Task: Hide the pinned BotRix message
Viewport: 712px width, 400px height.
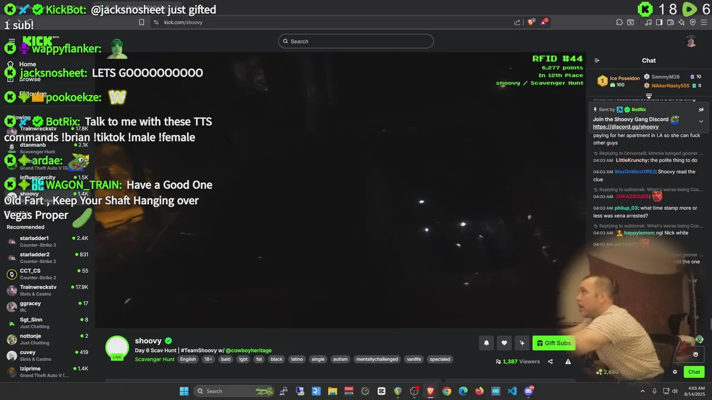Action: tap(701, 110)
